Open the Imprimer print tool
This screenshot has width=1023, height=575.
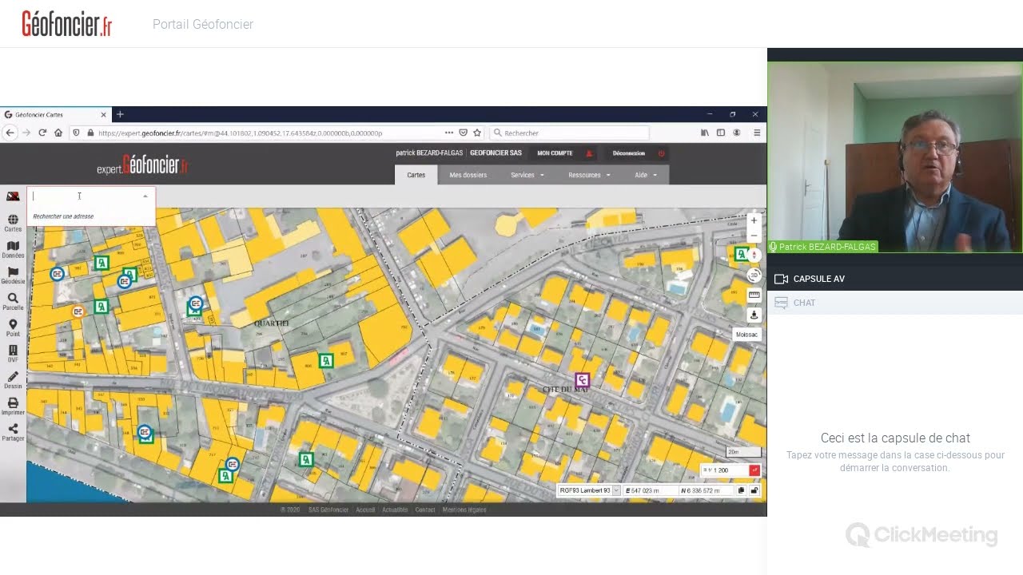(x=13, y=406)
